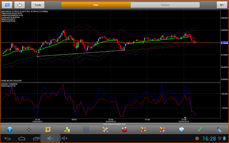Tap the 0,88000 price axis label
The image size is (229, 143).
pos(224,30)
